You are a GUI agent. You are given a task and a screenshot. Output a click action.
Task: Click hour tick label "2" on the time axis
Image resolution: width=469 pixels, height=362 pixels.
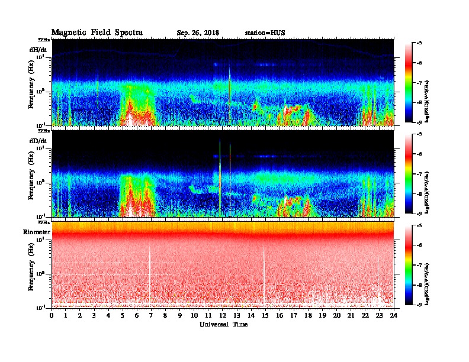(x=80, y=315)
